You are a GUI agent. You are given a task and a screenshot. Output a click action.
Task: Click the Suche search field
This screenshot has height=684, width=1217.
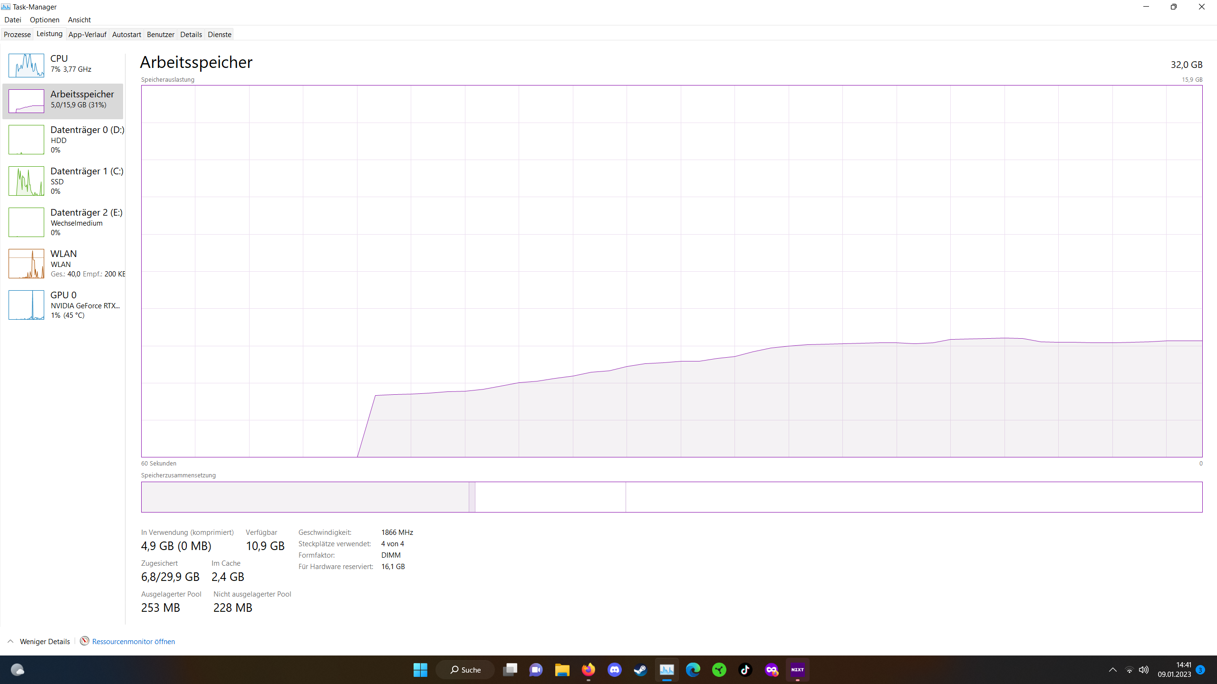(x=465, y=670)
